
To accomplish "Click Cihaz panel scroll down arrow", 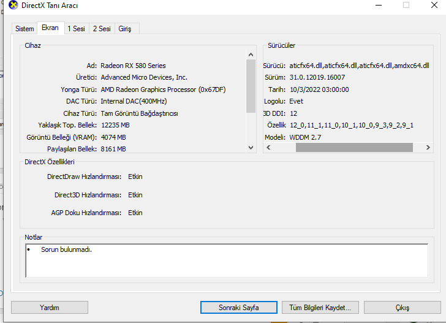I will 251,148.
